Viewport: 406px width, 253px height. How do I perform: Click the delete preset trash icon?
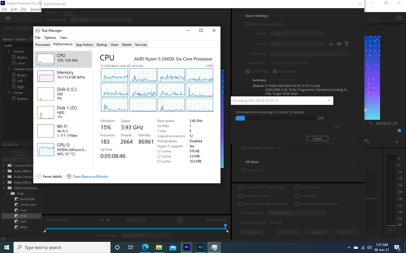pos(347,44)
